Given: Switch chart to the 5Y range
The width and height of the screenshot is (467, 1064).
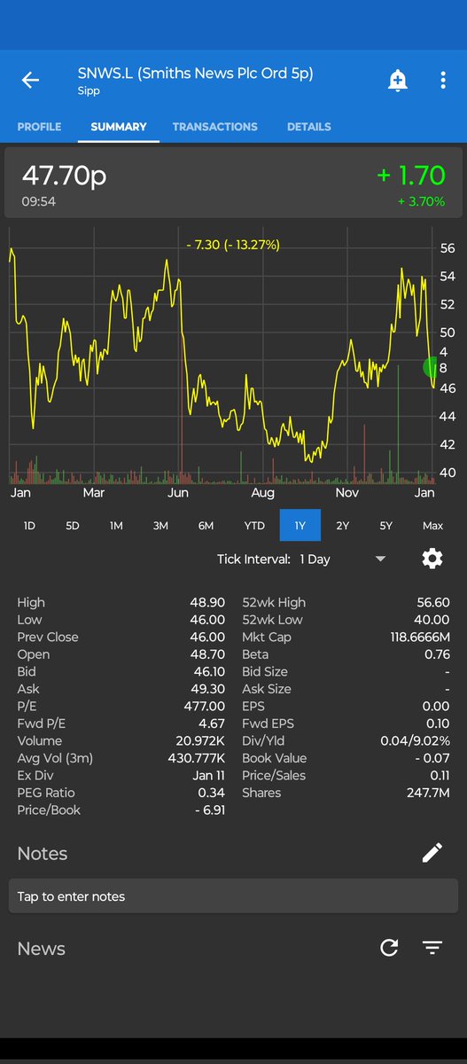Looking at the screenshot, I should pyautogui.click(x=386, y=526).
